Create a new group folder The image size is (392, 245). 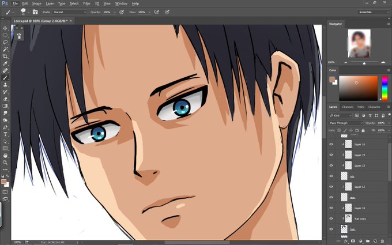tap(368, 241)
